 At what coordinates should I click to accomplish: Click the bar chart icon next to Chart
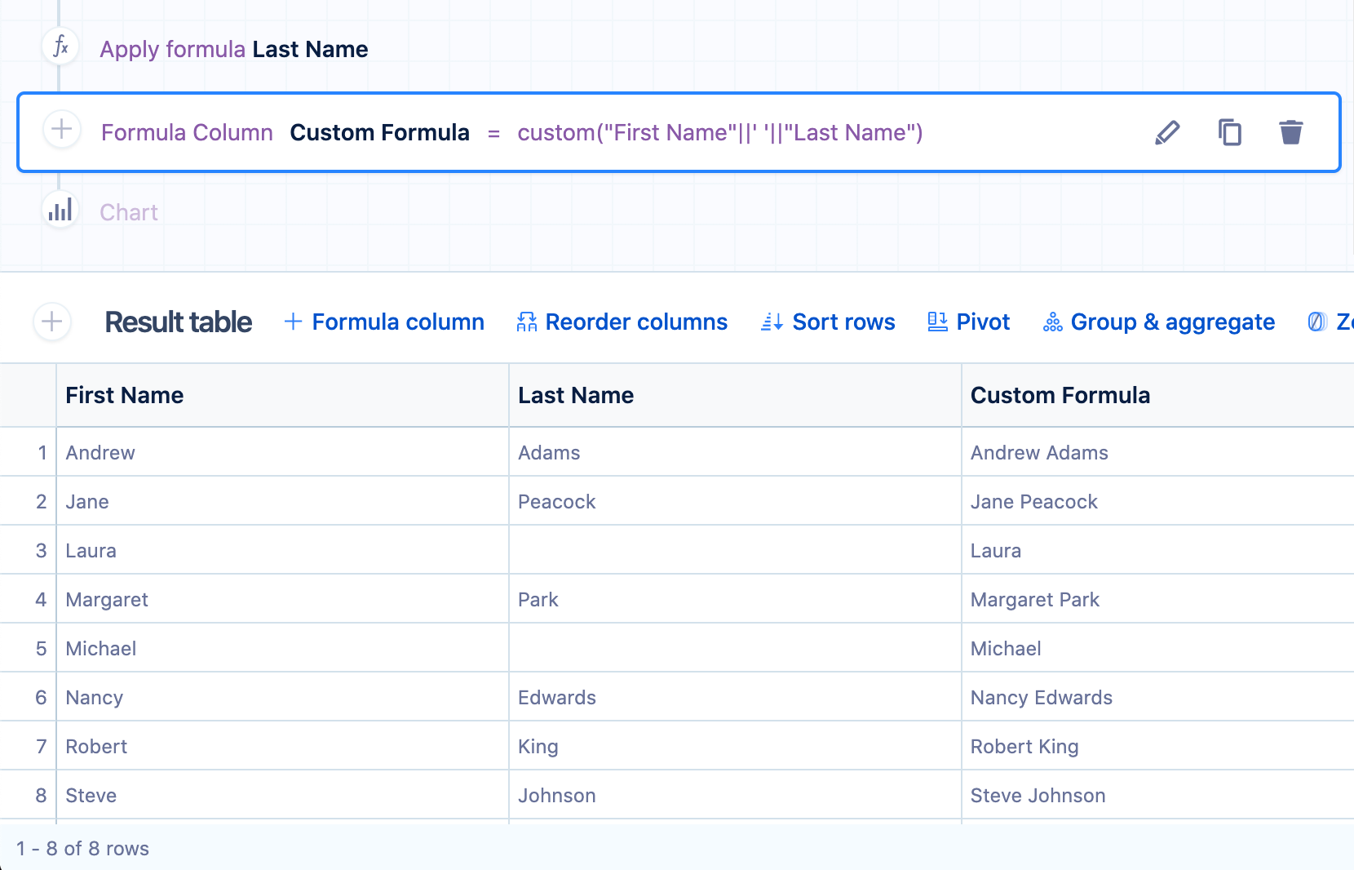click(x=60, y=211)
